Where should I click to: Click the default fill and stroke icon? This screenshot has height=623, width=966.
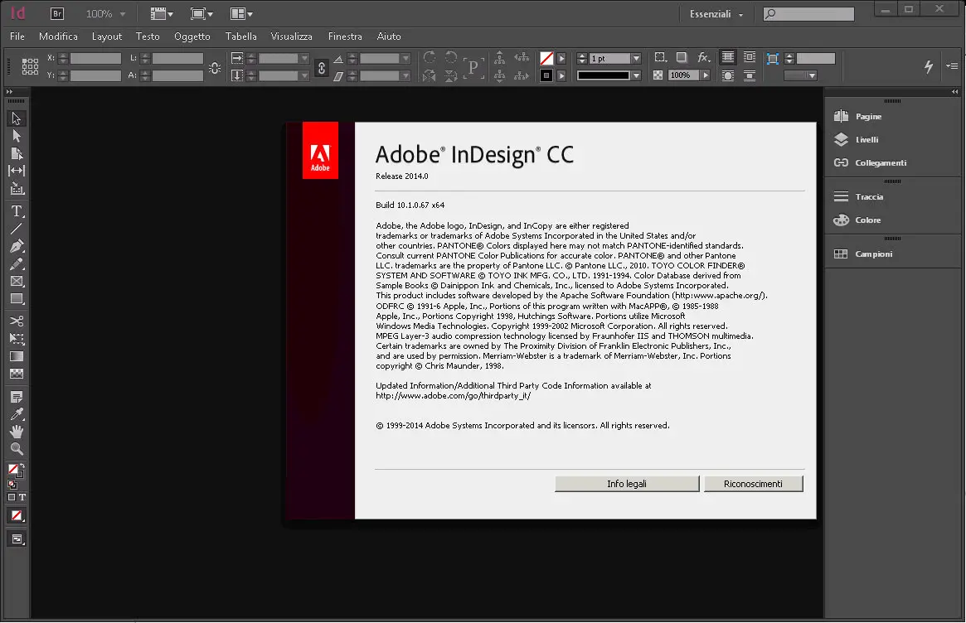tap(12, 485)
